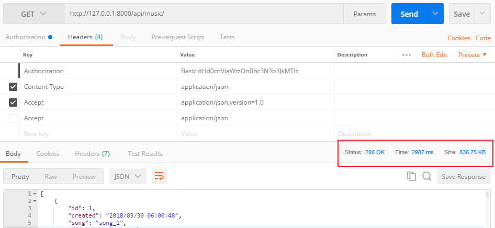Collapse JSON line 1 fold arrow
The image size is (495, 228).
click(x=35, y=193)
